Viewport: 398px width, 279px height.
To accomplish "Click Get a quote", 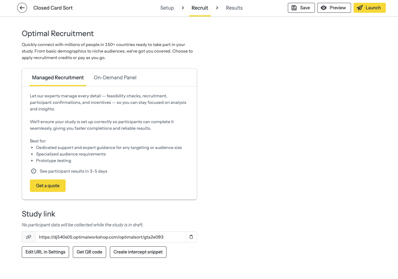I will coord(48,186).
